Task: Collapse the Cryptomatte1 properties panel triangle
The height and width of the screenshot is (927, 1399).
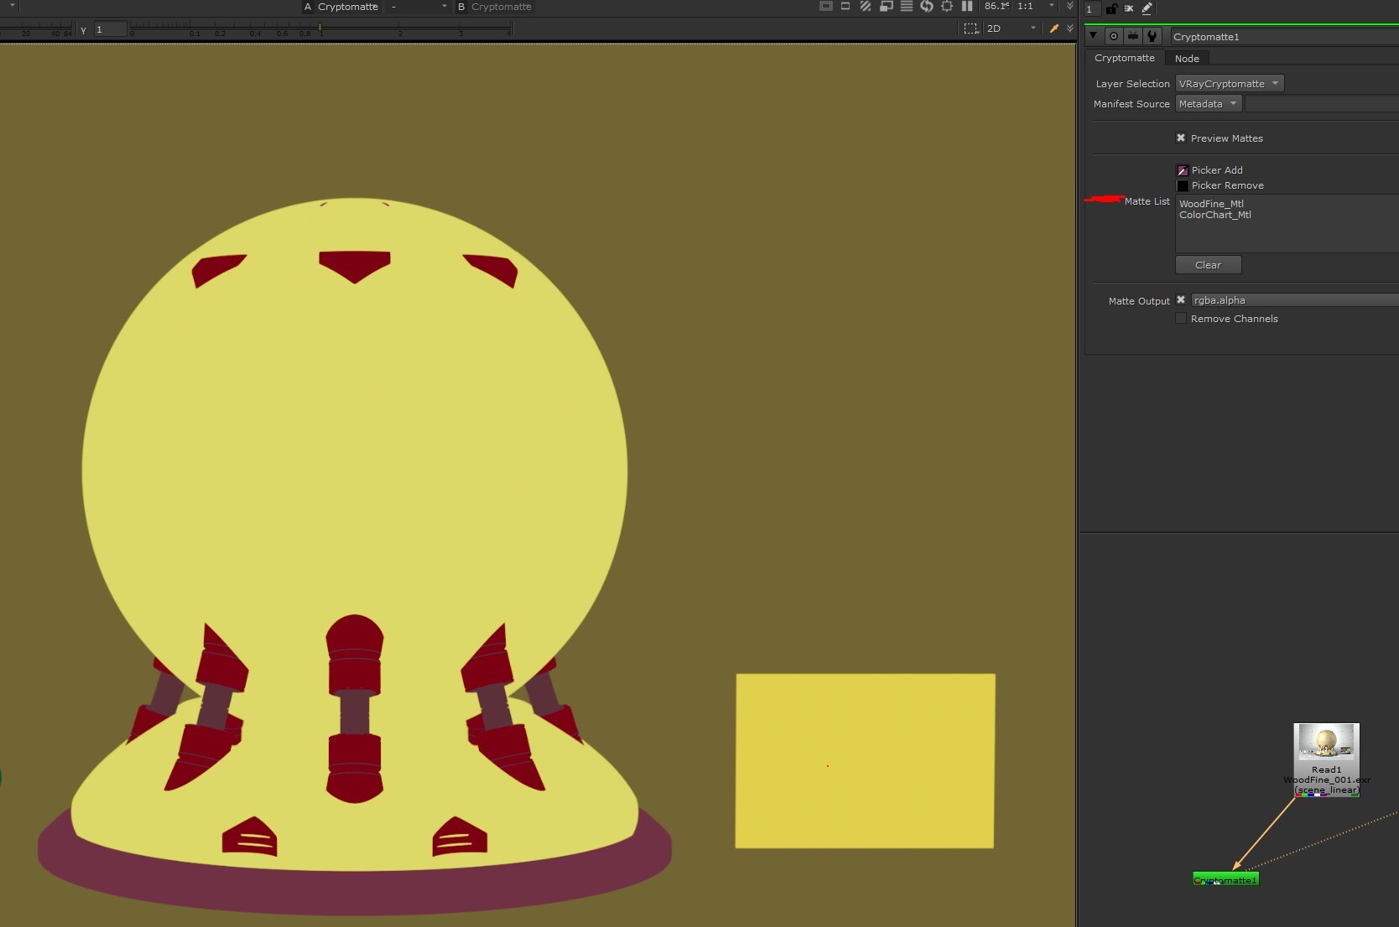Action: coord(1093,36)
